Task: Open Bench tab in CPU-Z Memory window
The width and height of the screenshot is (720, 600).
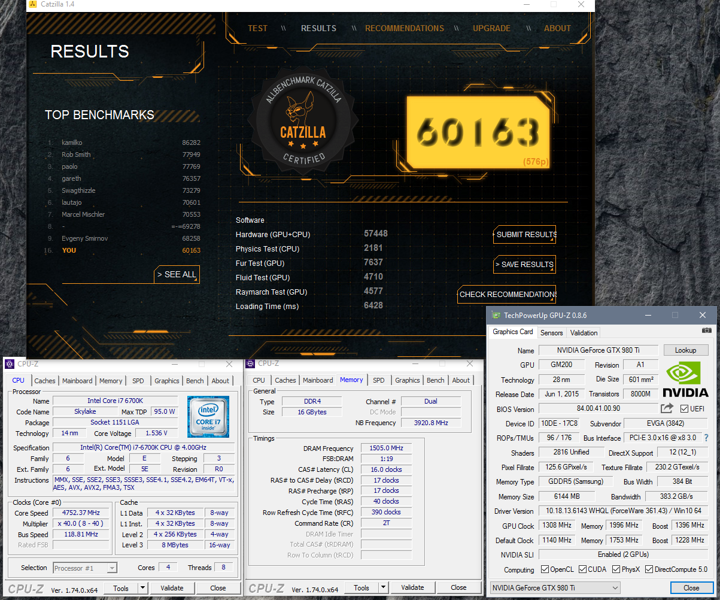Action: pos(436,380)
